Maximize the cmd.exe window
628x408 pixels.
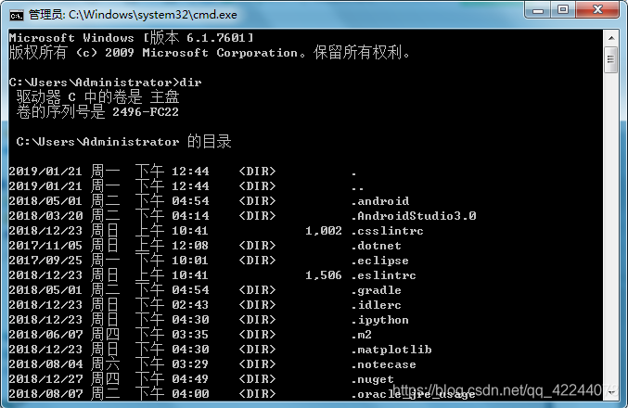(x=563, y=9)
